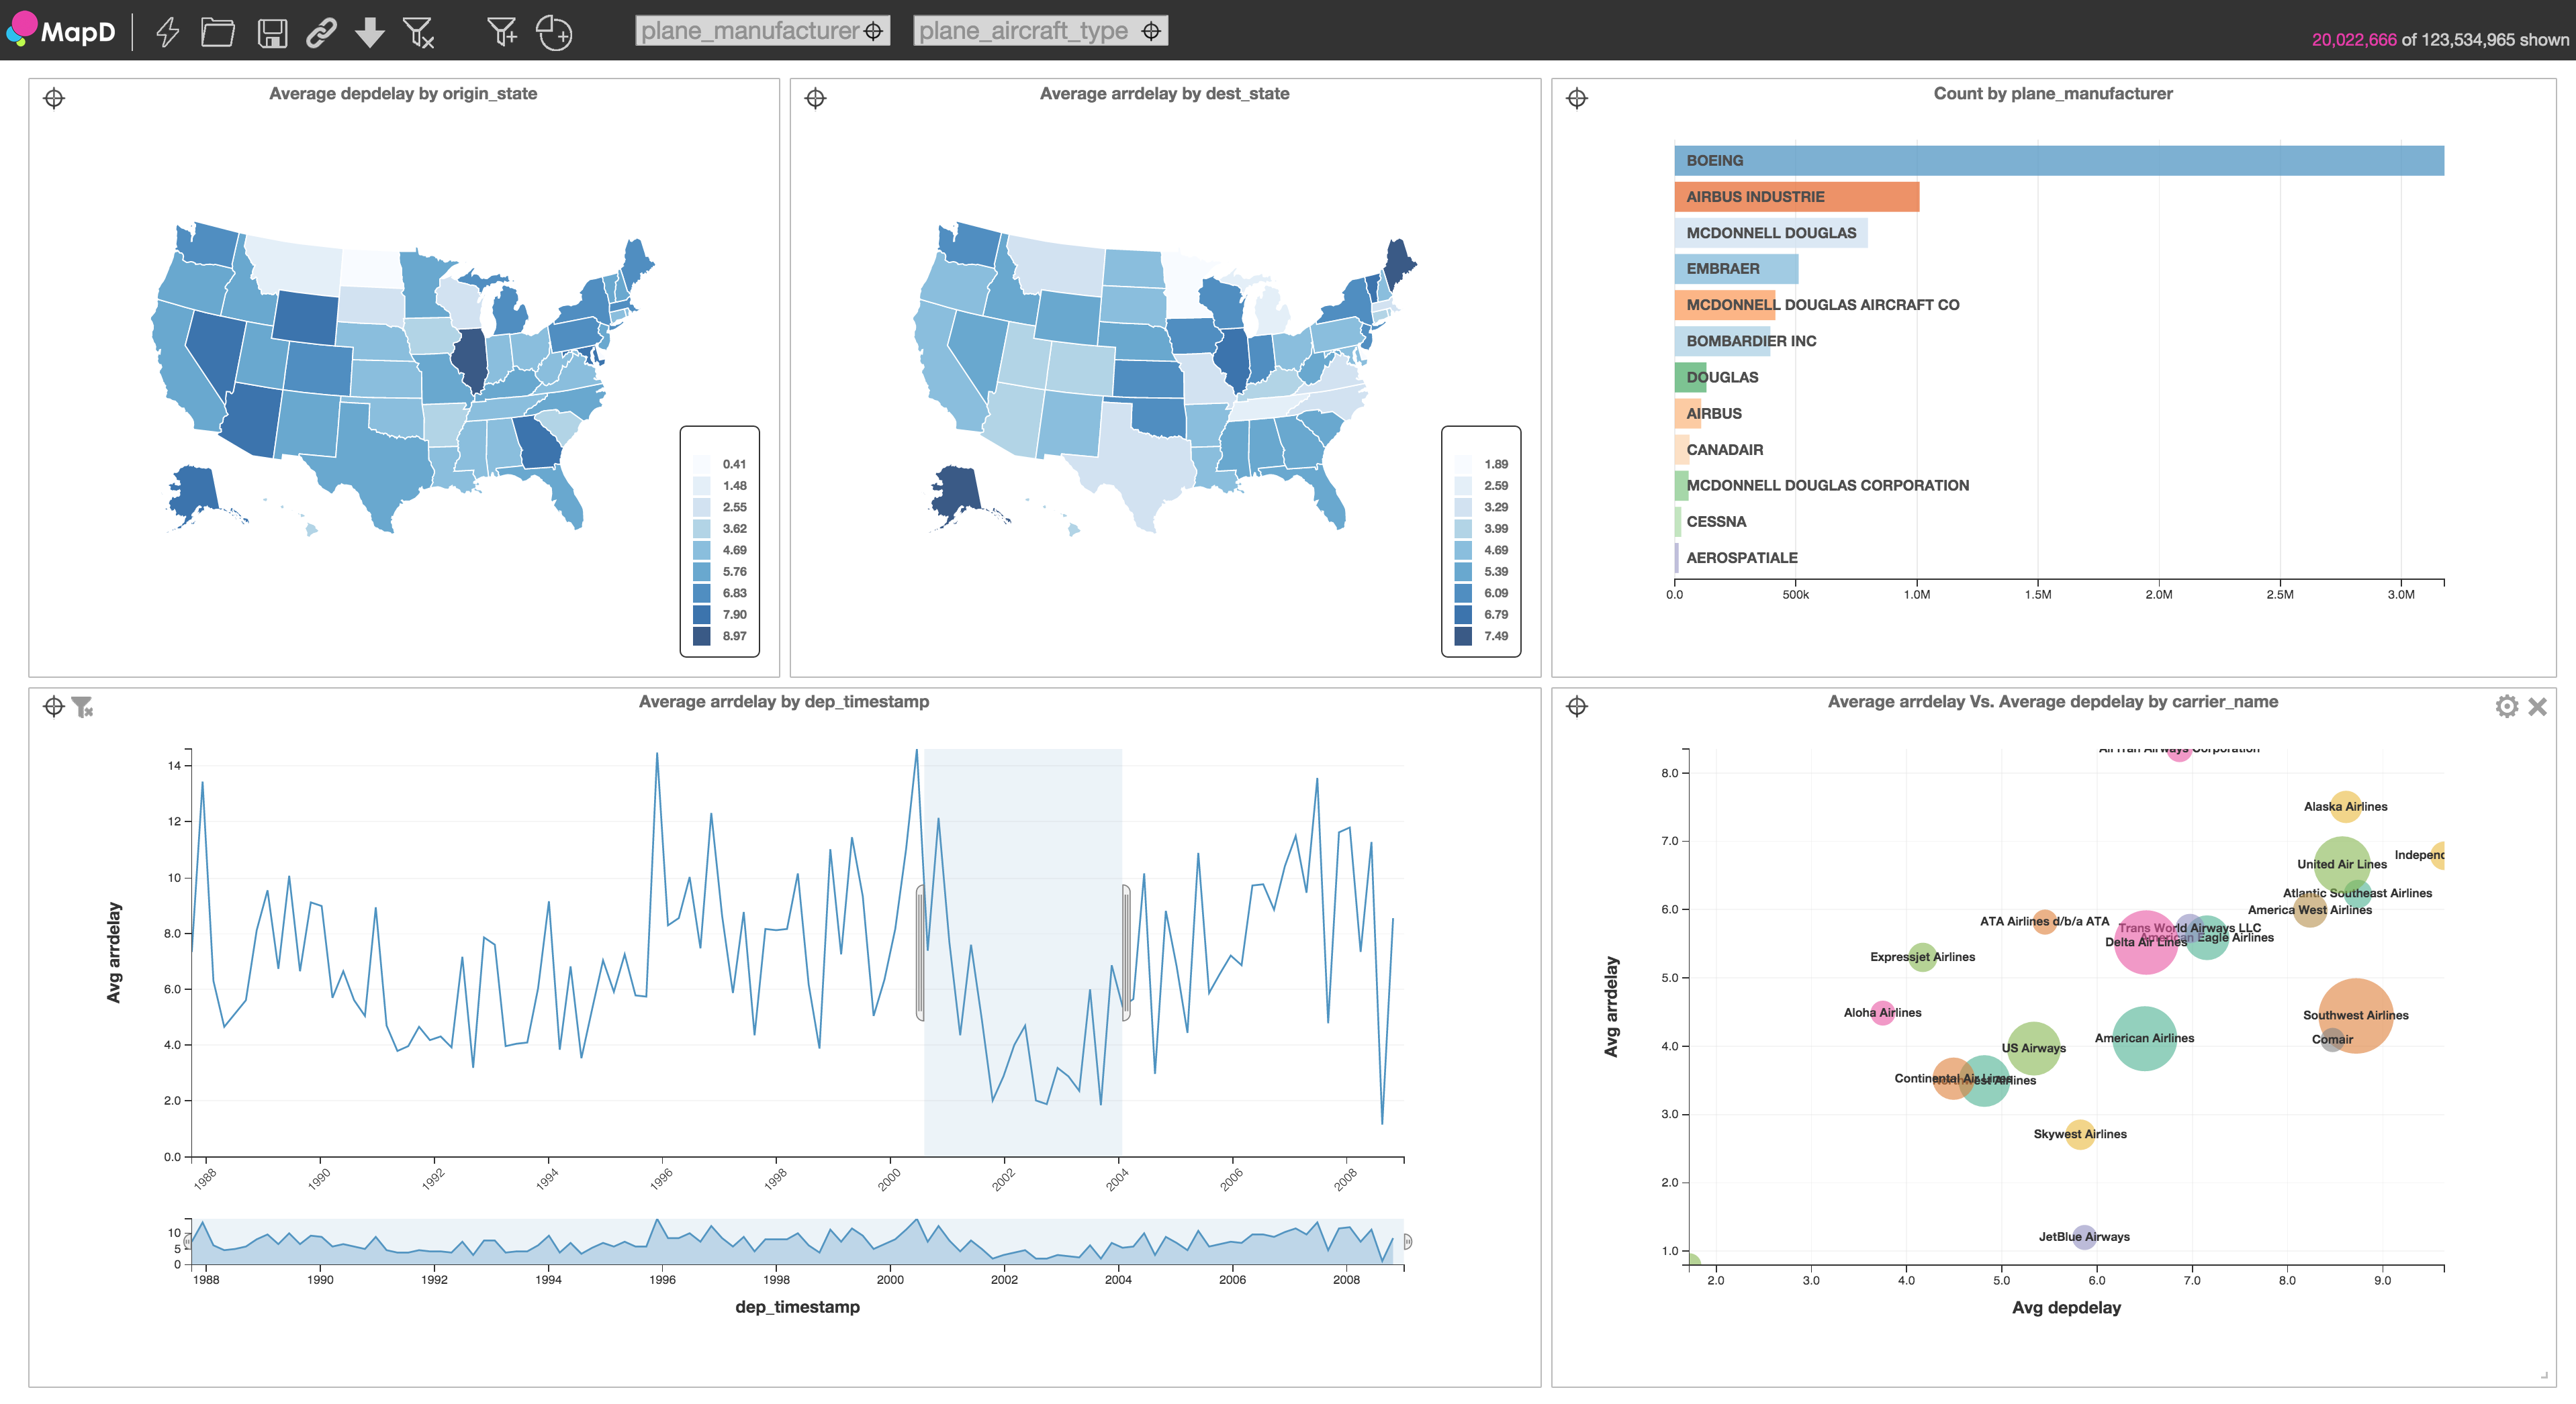The height and width of the screenshot is (1404, 2576).
Task: Save dashboard with the floppy disk icon
Action: pyautogui.click(x=272, y=33)
